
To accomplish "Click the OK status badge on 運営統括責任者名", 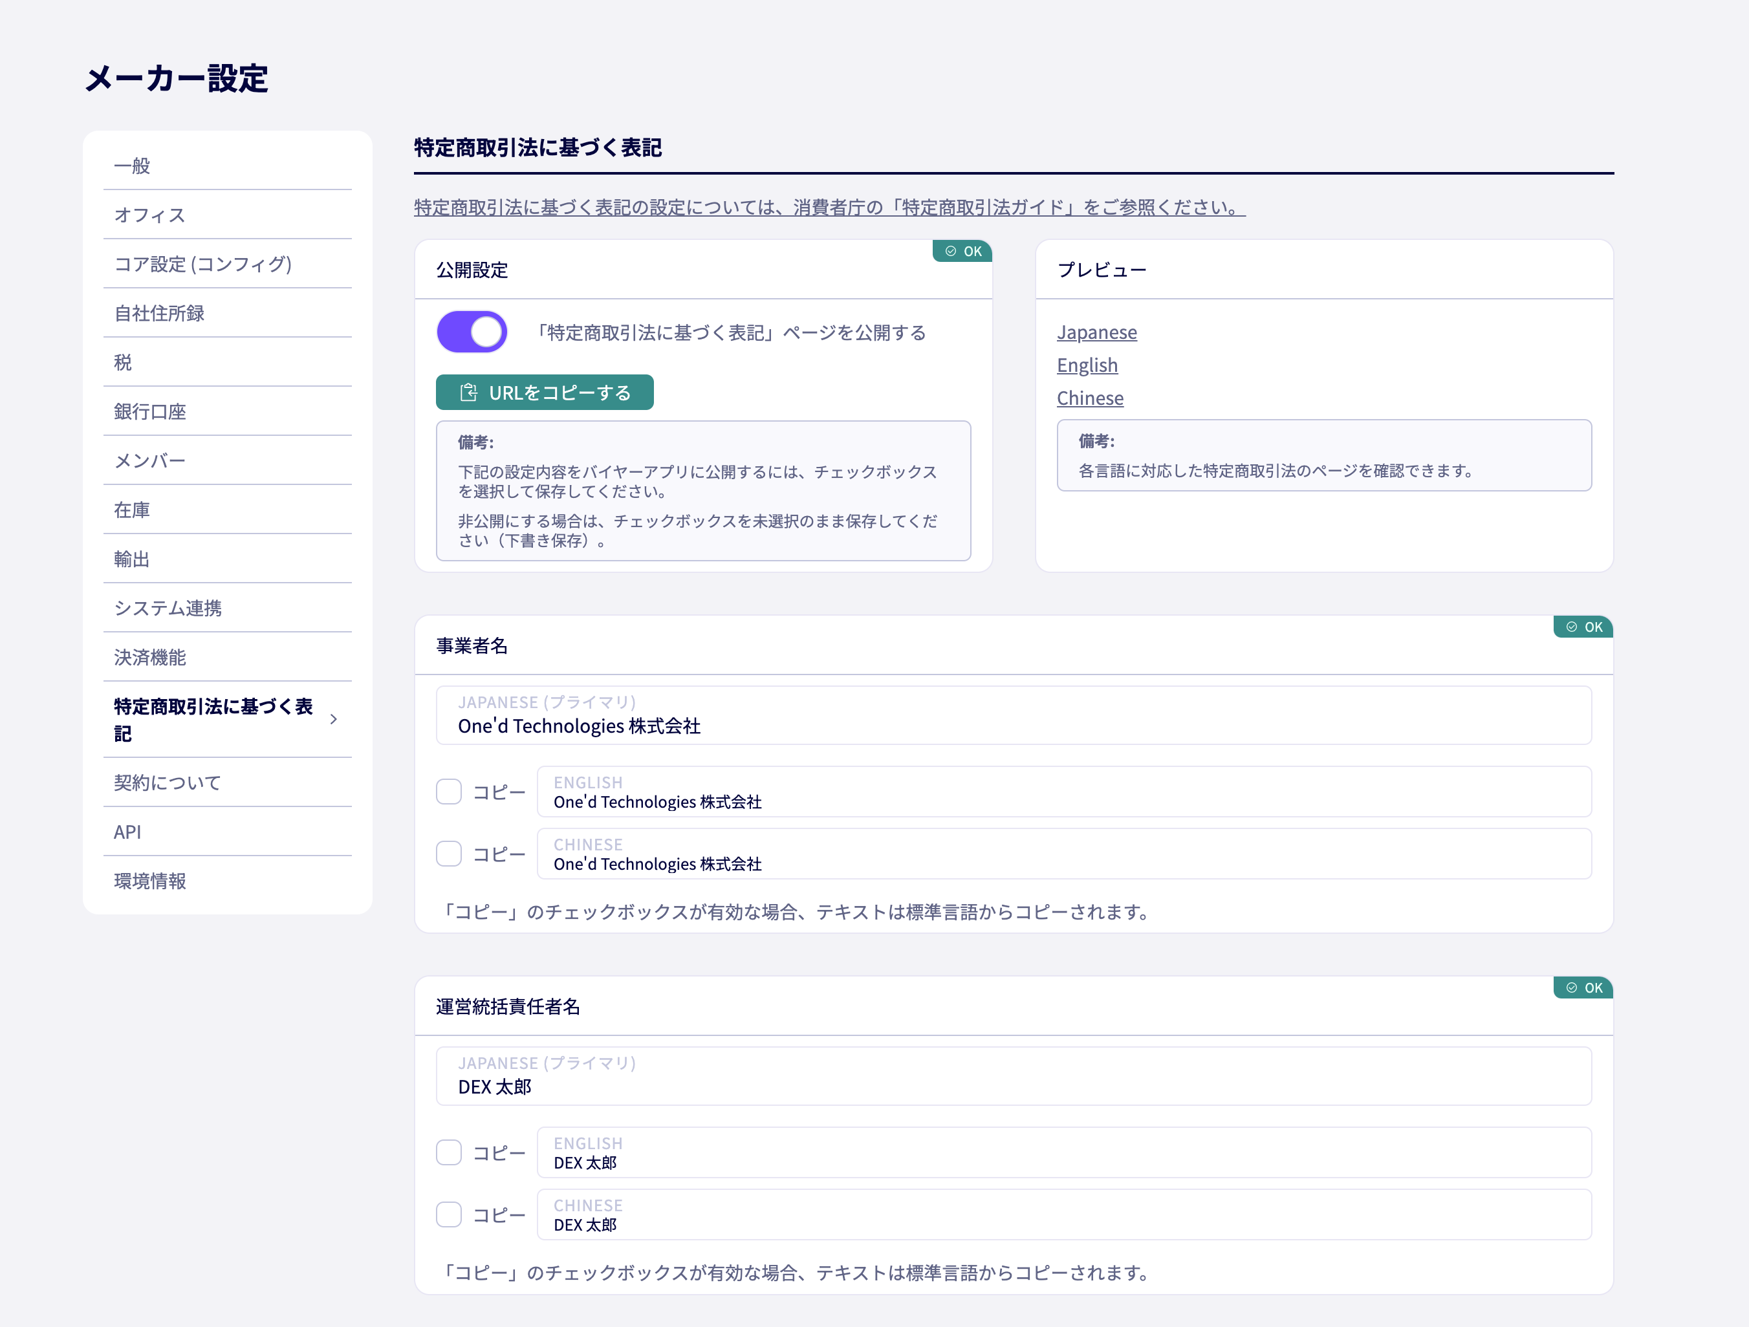I will [1583, 988].
